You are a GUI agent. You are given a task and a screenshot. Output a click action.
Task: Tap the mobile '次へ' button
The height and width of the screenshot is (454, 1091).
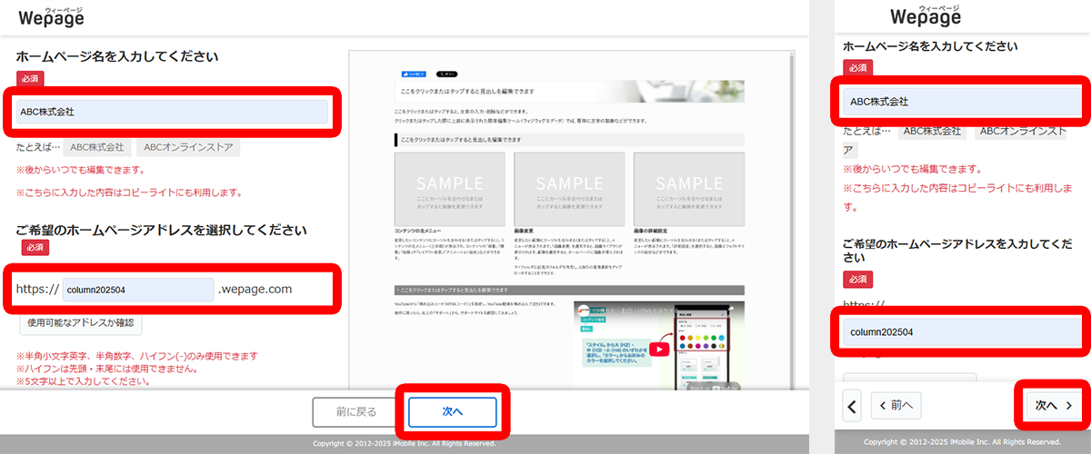(x=1054, y=405)
